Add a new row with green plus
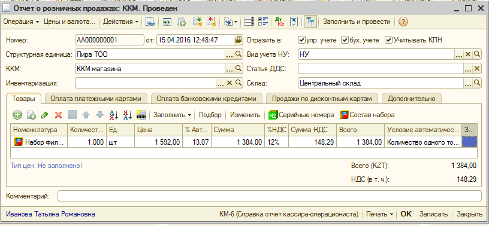The width and height of the screenshot is (489, 226). point(17,115)
